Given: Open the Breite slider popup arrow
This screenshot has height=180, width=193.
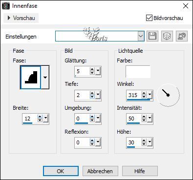Looking at the screenshot, I should tap(46, 119).
